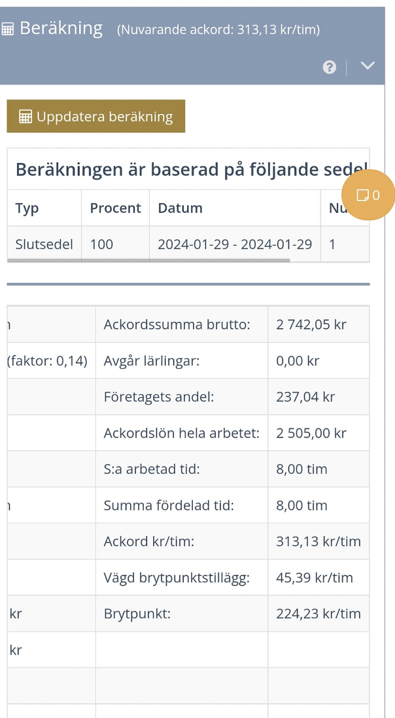Open the floating notes badge showing 0
The image size is (395, 718).
coord(368,195)
